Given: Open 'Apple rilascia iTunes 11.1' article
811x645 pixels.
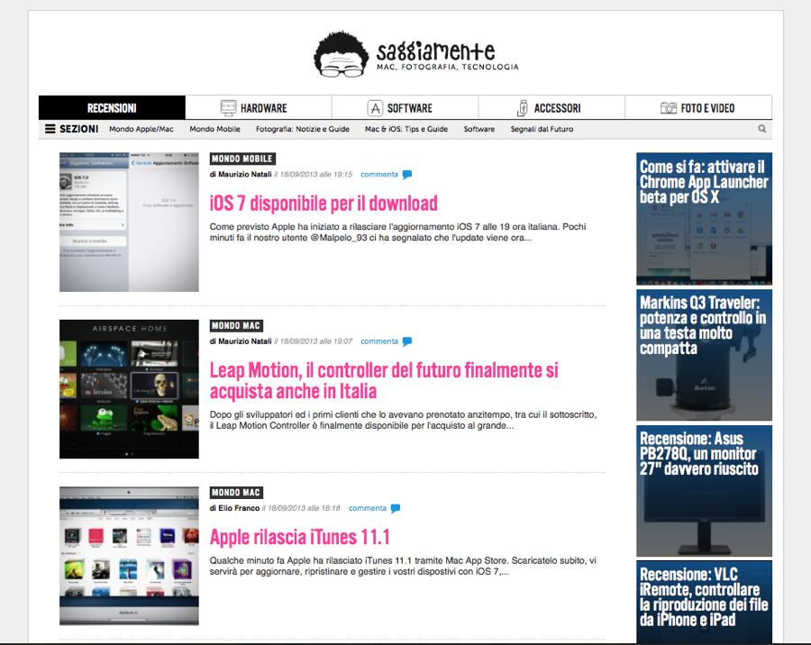Looking at the screenshot, I should tap(299, 537).
